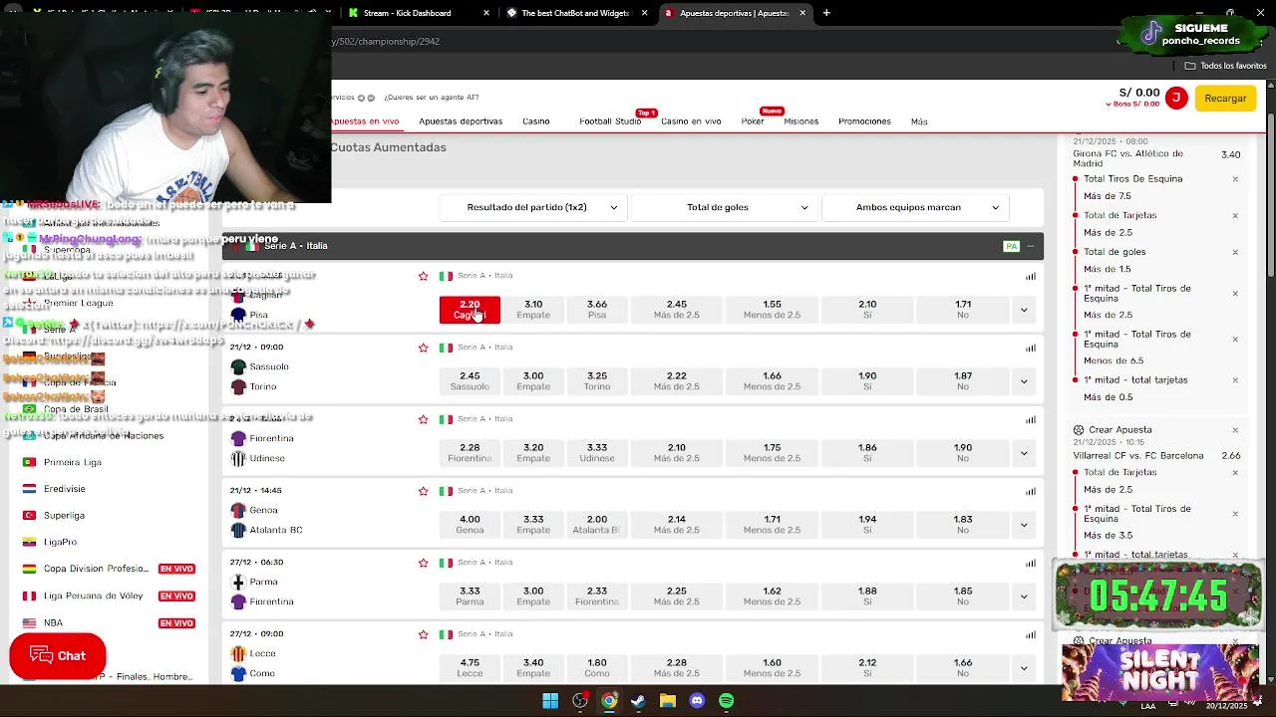Open statistics icon for Lecce vs Como
The width and height of the screenshot is (1276, 717).
1031,634
